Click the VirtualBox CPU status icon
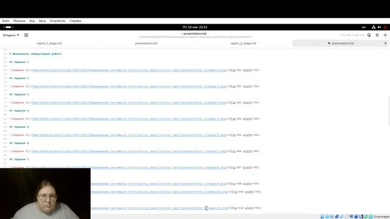 (x=361, y=217)
